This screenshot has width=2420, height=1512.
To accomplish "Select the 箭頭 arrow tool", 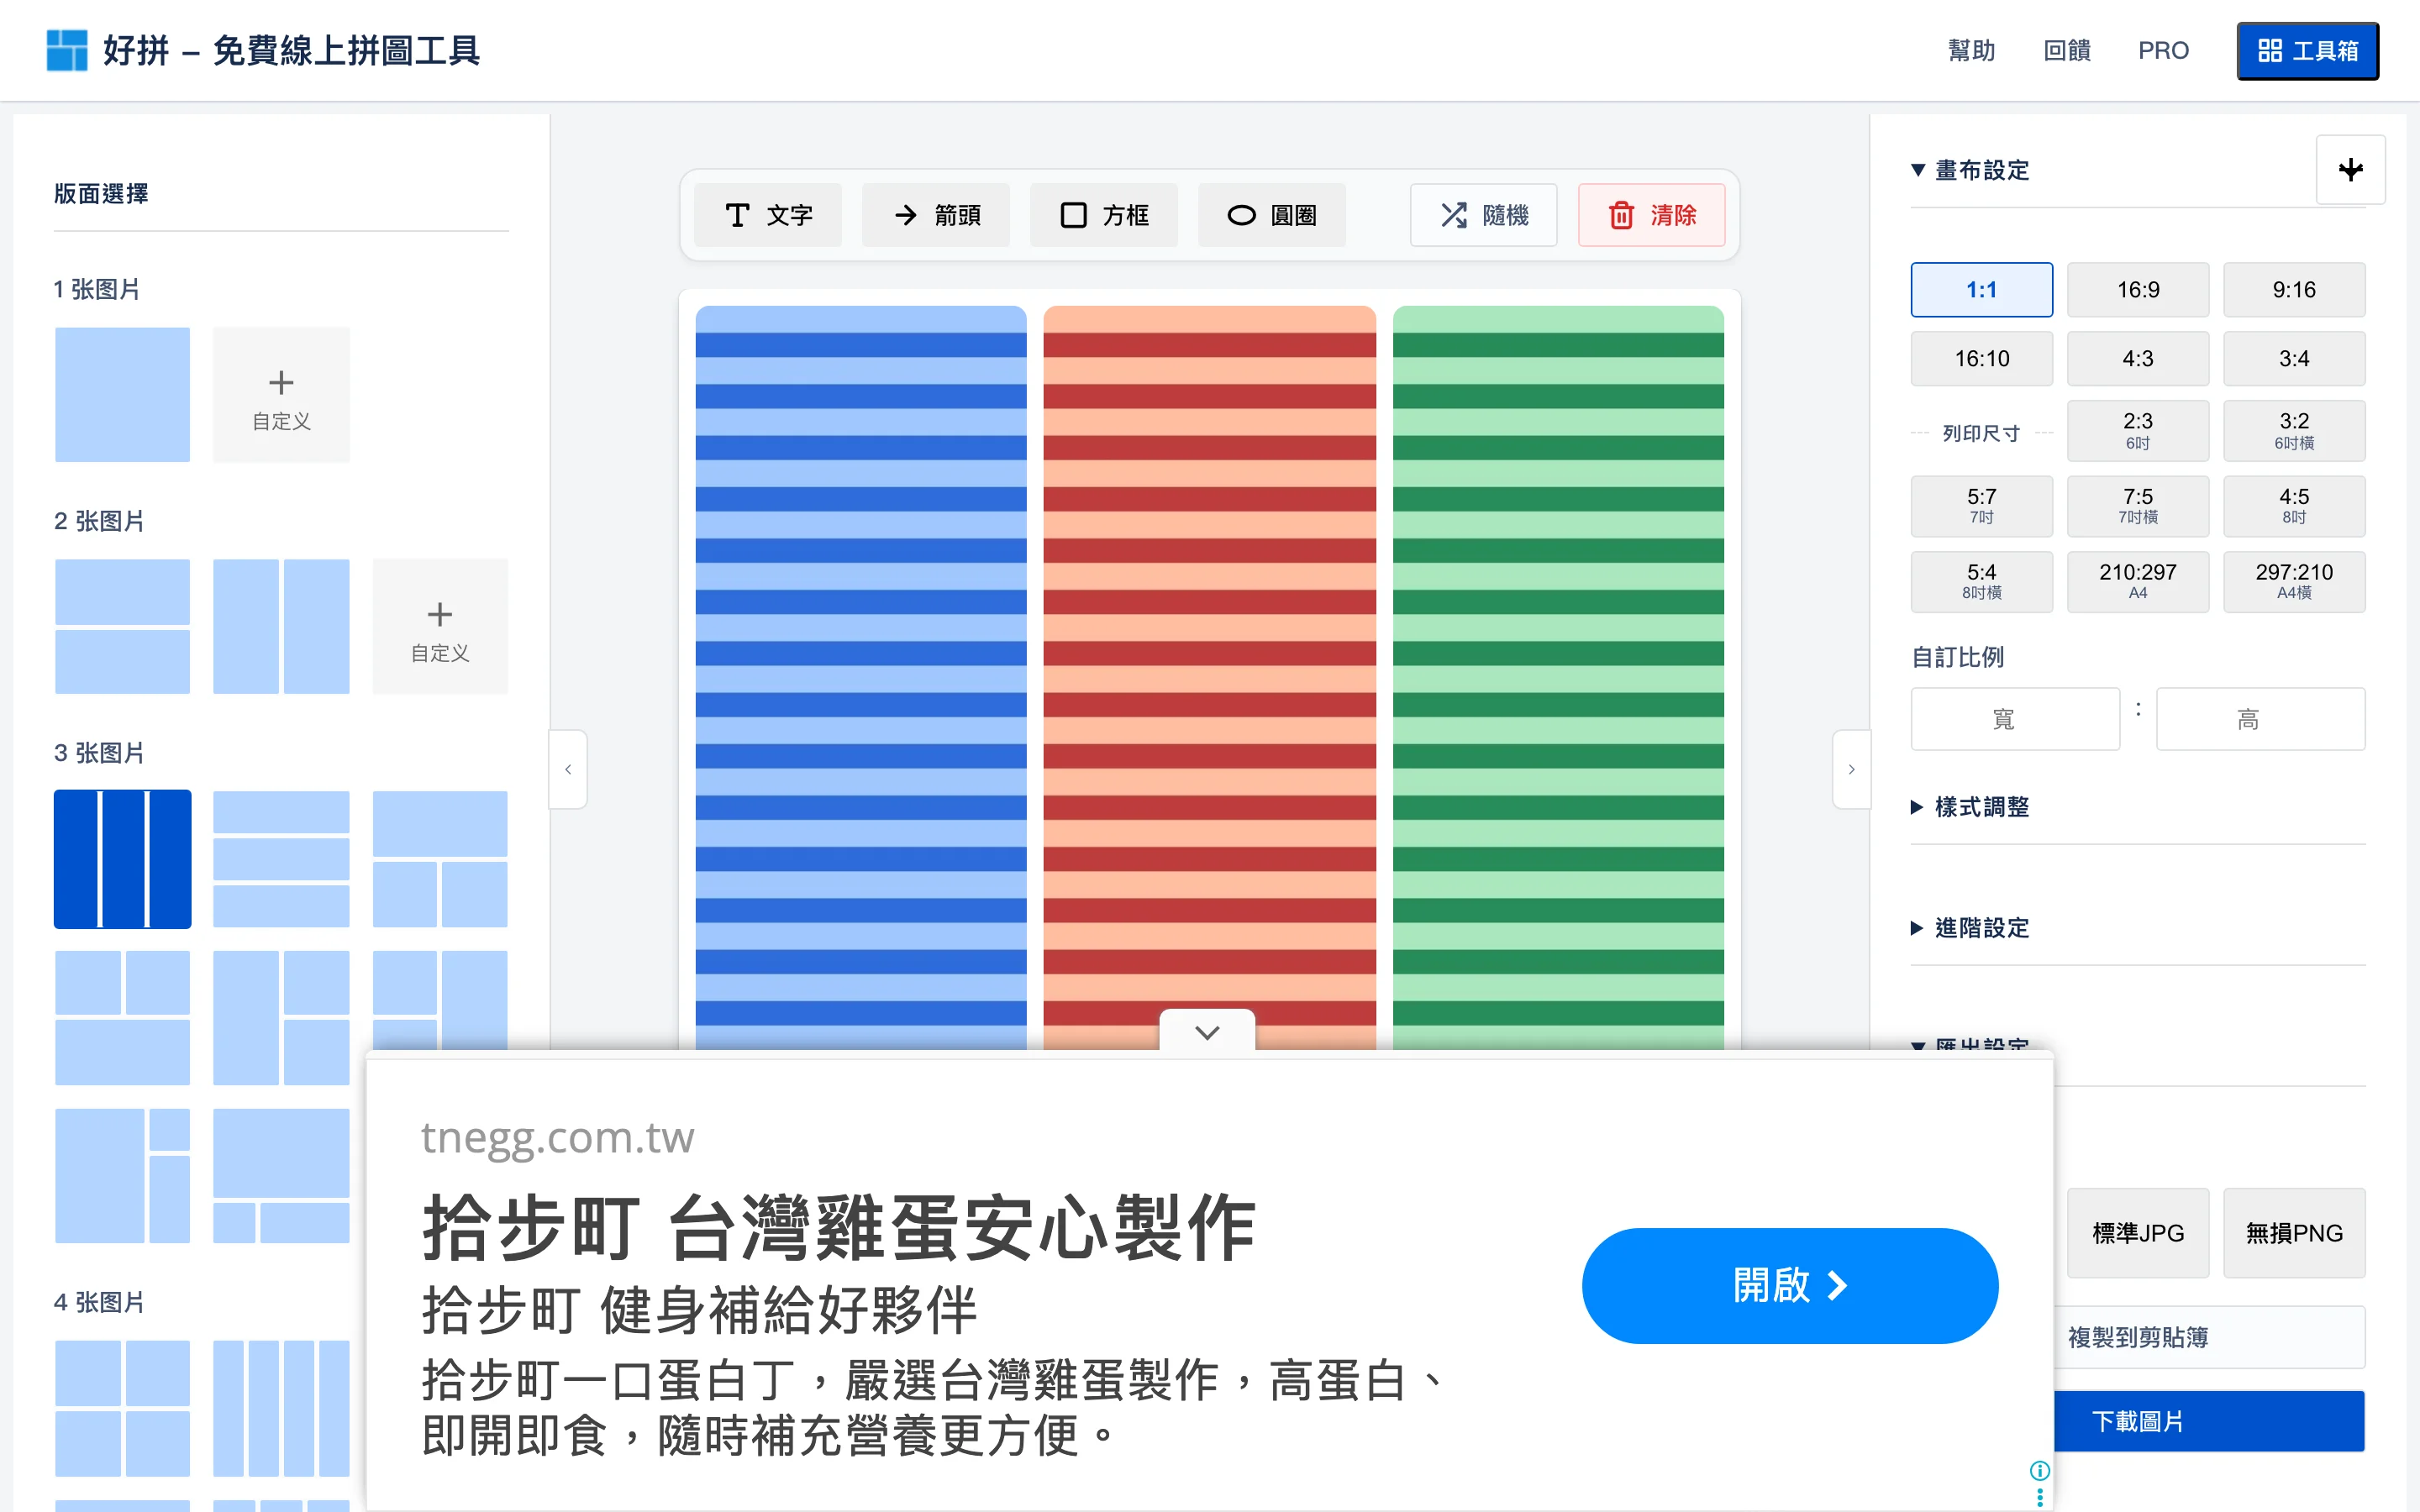I will click(x=936, y=215).
